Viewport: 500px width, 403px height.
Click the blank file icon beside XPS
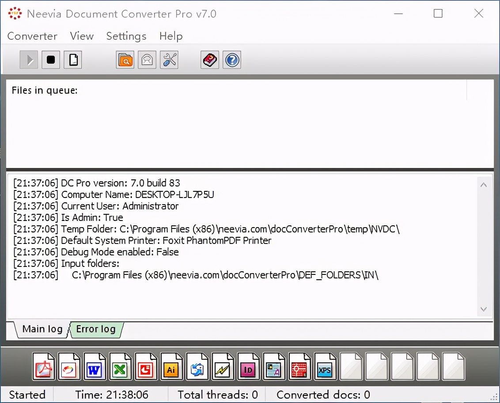351,366
